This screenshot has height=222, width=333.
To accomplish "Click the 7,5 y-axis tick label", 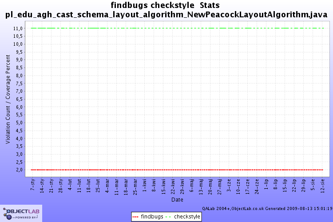I will [19, 83].
